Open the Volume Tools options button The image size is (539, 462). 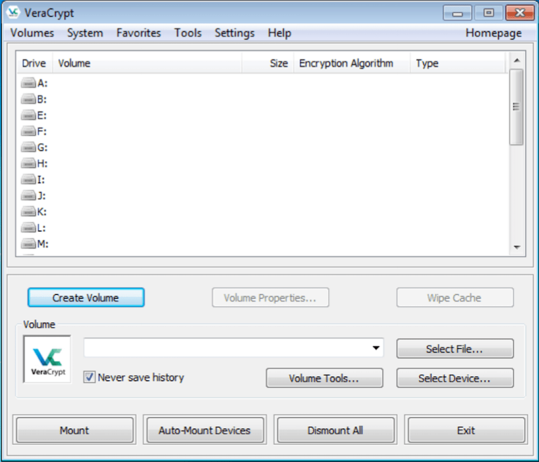(324, 378)
